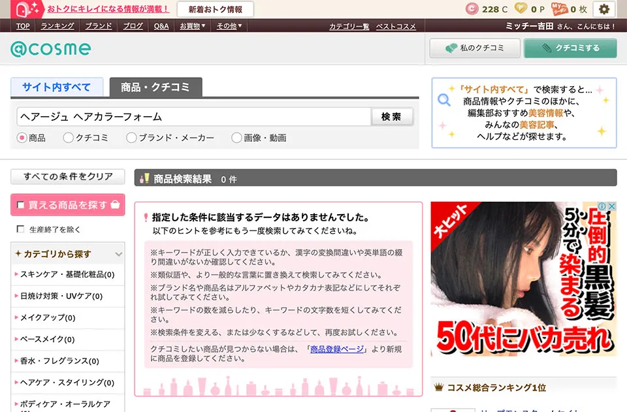
Task: Click the @cosme logo
Action: 52,48
